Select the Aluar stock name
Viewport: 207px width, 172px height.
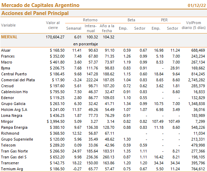pos(6,50)
